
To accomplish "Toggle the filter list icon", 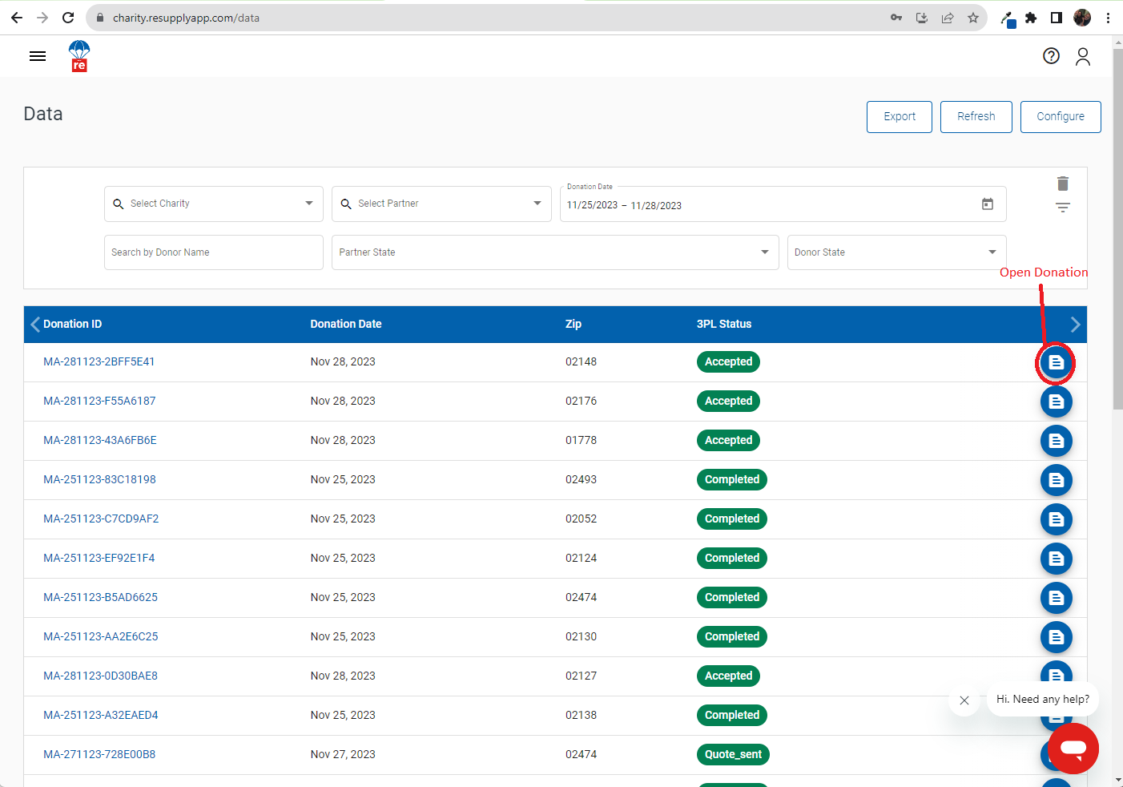I will (x=1063, y=208).
